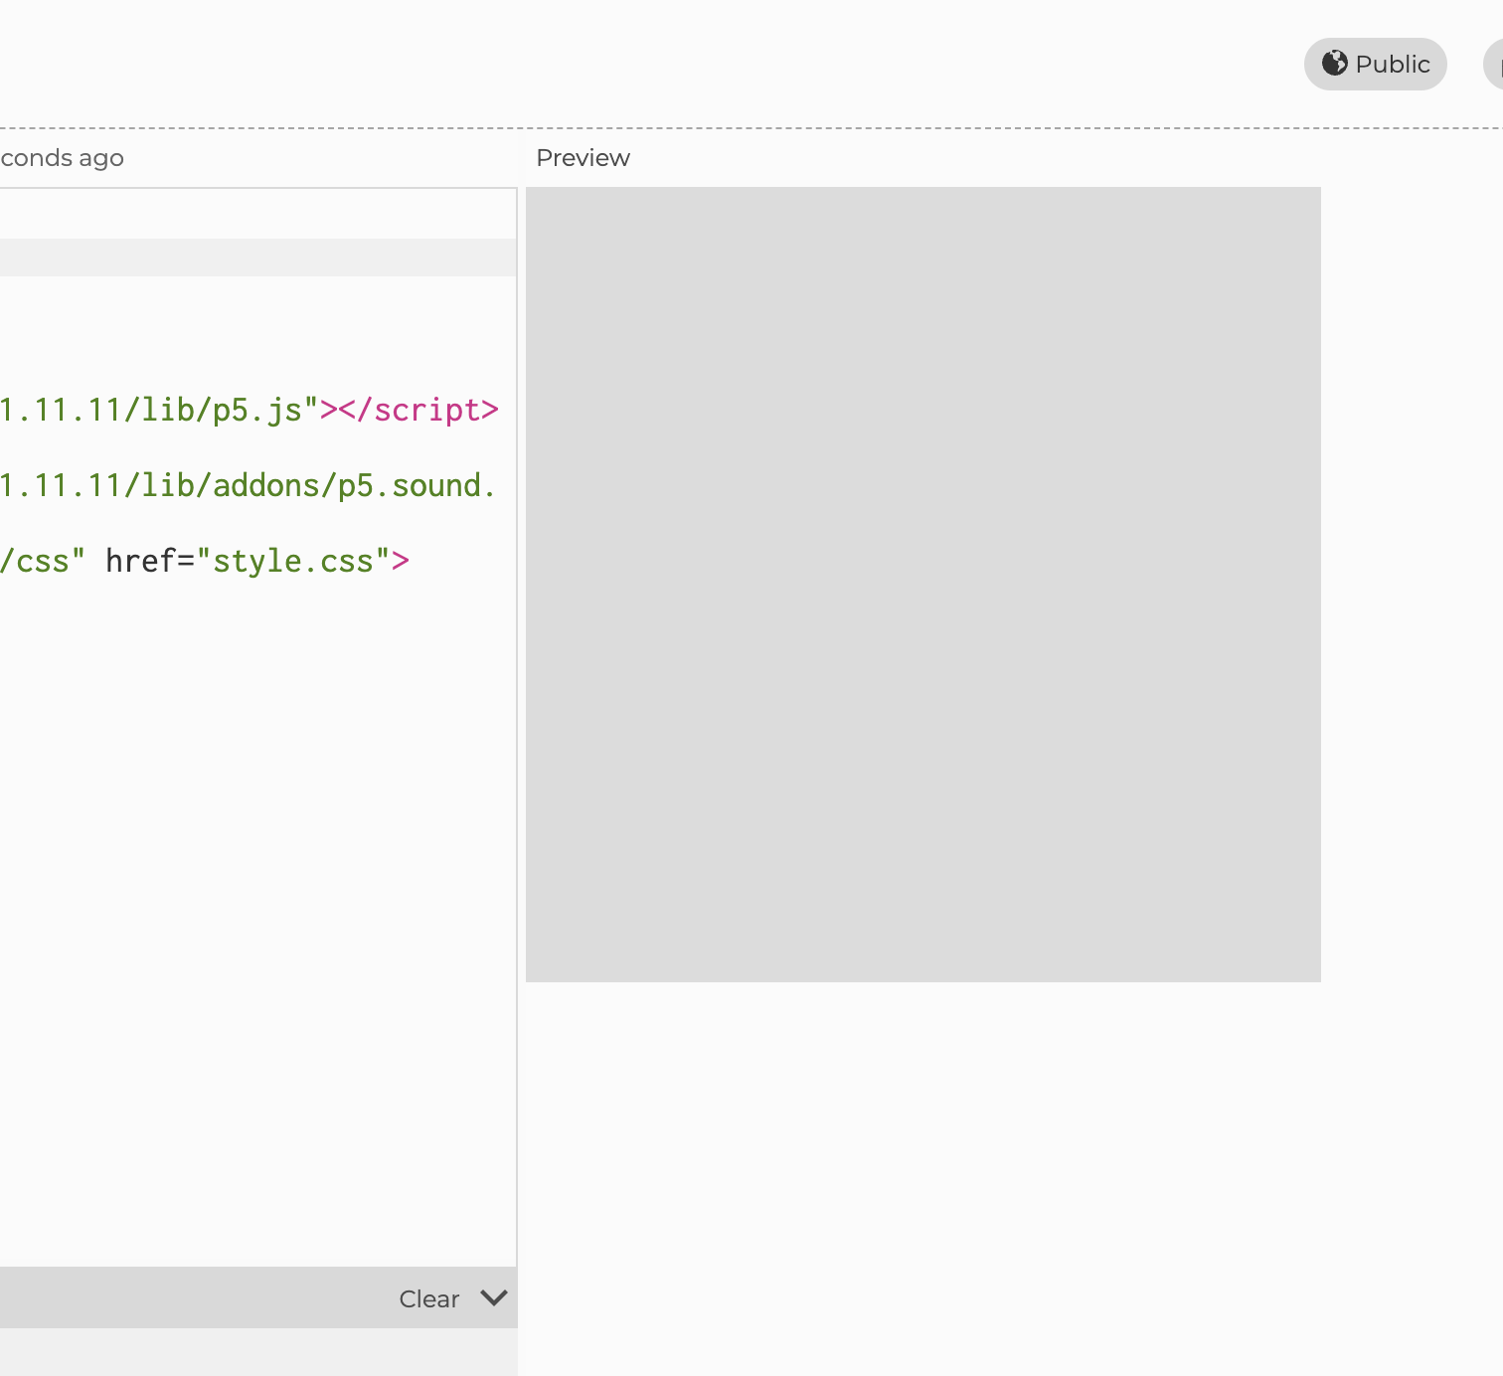Image resolution: width=1503 pixels, height=1376 pixels.
Task: Click the Public label text
Action: click(1395, 64)
